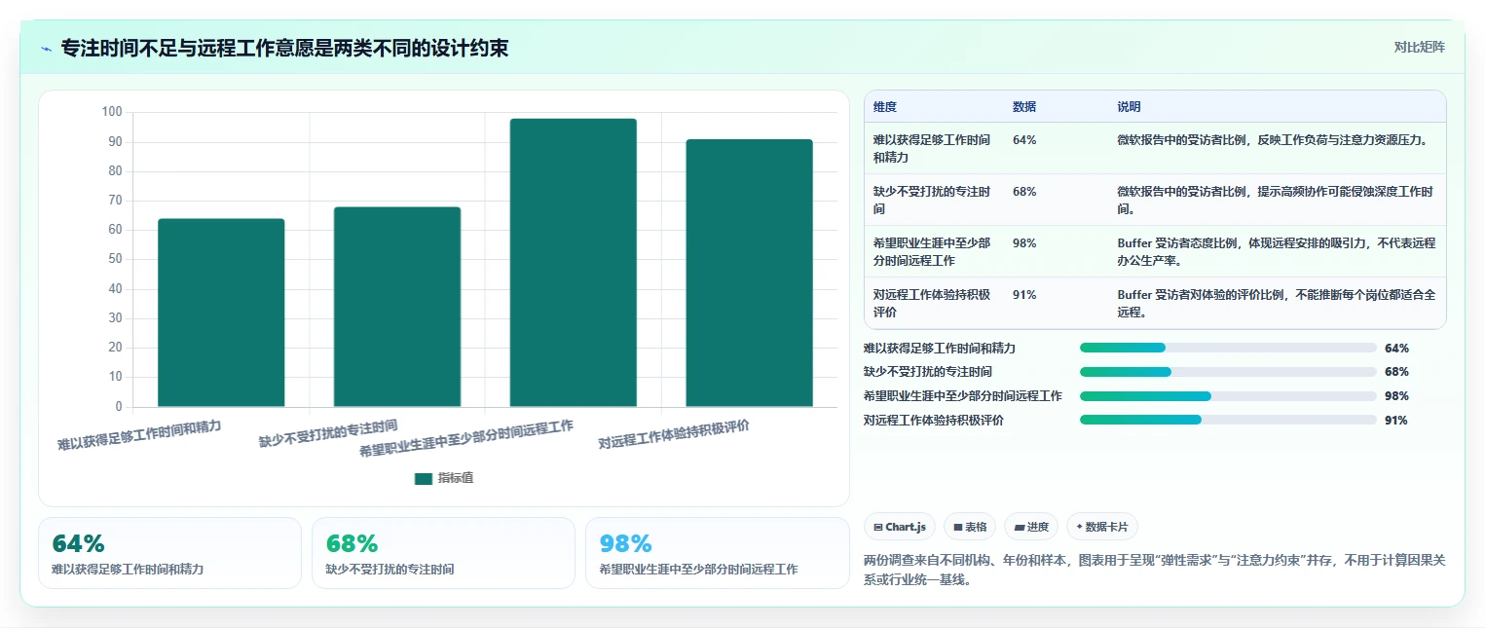Click the slide title 专注时间不足与远程工作意愿
The height and width of the screenshot is (628, 1485).
(284, 48)
